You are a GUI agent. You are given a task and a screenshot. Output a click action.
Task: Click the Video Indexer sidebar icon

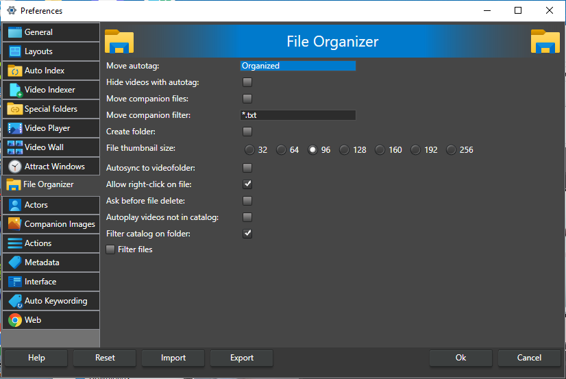point(15,90)
